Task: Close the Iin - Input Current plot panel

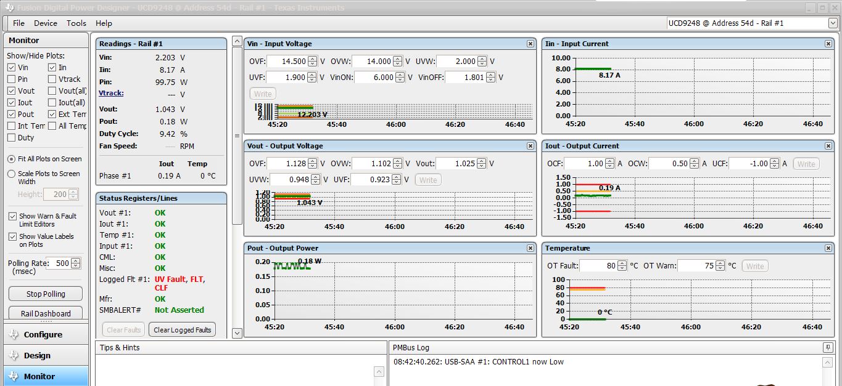Action: point(828,44)
